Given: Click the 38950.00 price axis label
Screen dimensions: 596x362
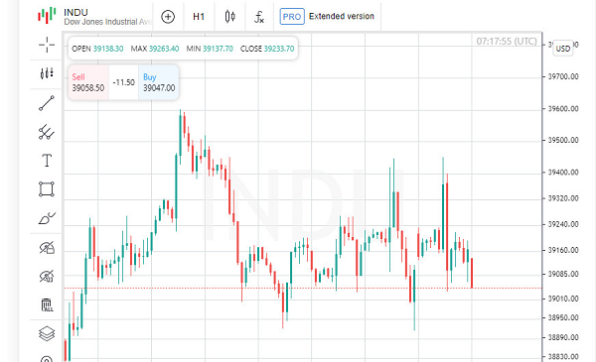Looking at the screenshot, I should click(563, 317).
